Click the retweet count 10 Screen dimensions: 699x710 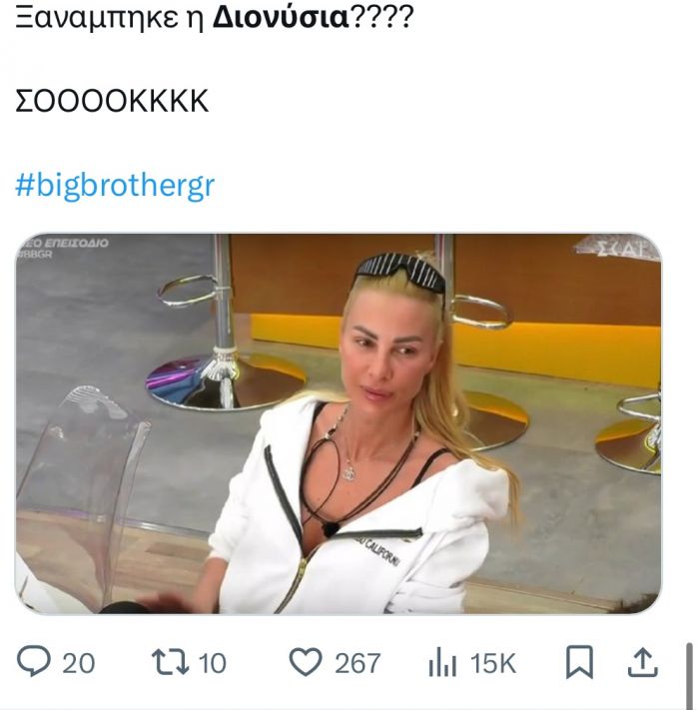(x=212, y=663)
